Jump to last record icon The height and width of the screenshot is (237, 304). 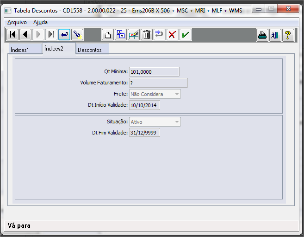(51, 35)
